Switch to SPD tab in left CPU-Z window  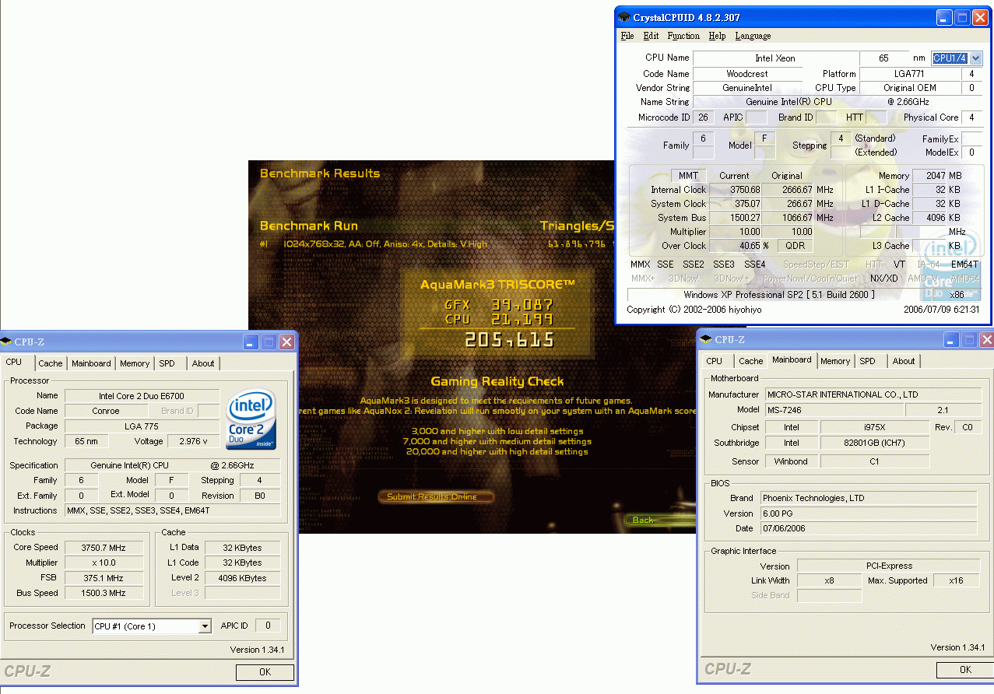point(167,363)
